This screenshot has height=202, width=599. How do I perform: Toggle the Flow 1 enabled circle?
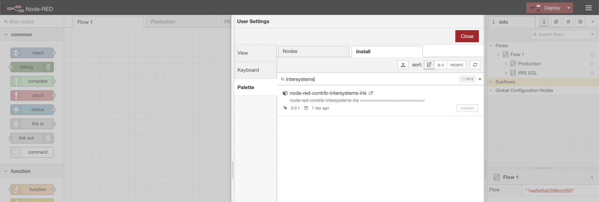pyautogui.click(x=592, y=55)
